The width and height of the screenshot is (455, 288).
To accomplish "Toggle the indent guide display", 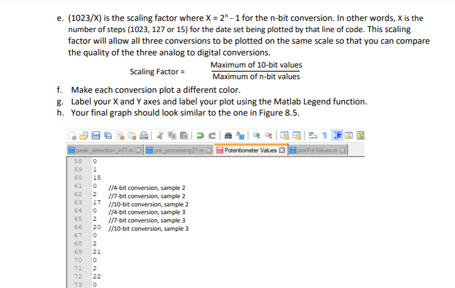I will pyautogui.click(x=337, y=135).
